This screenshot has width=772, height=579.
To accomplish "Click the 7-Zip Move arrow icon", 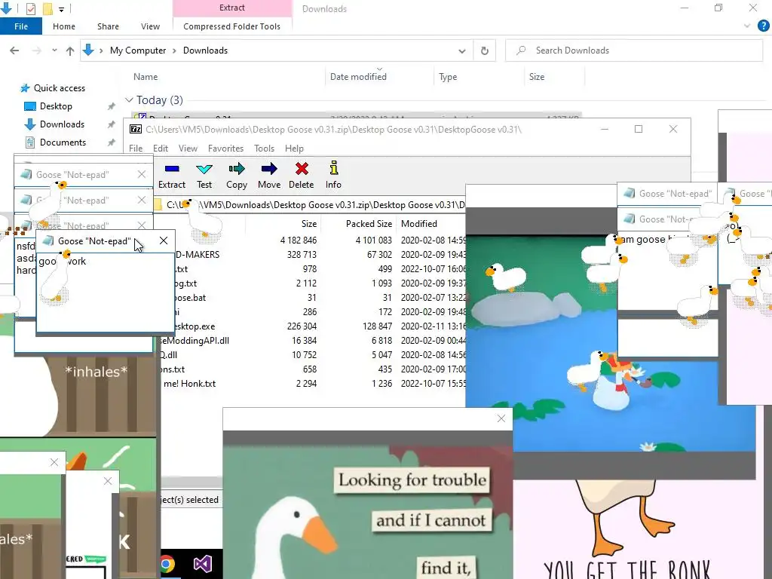I will (269, 169).
